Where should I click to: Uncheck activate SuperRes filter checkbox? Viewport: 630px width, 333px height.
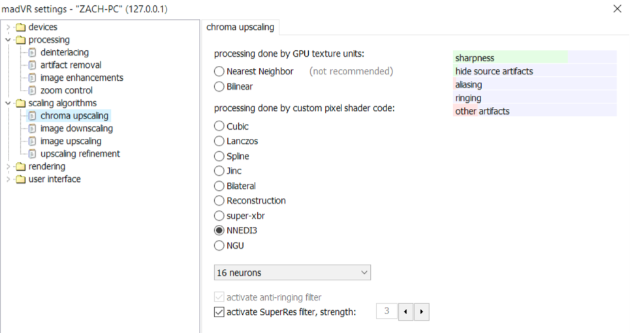coord(219,312)
